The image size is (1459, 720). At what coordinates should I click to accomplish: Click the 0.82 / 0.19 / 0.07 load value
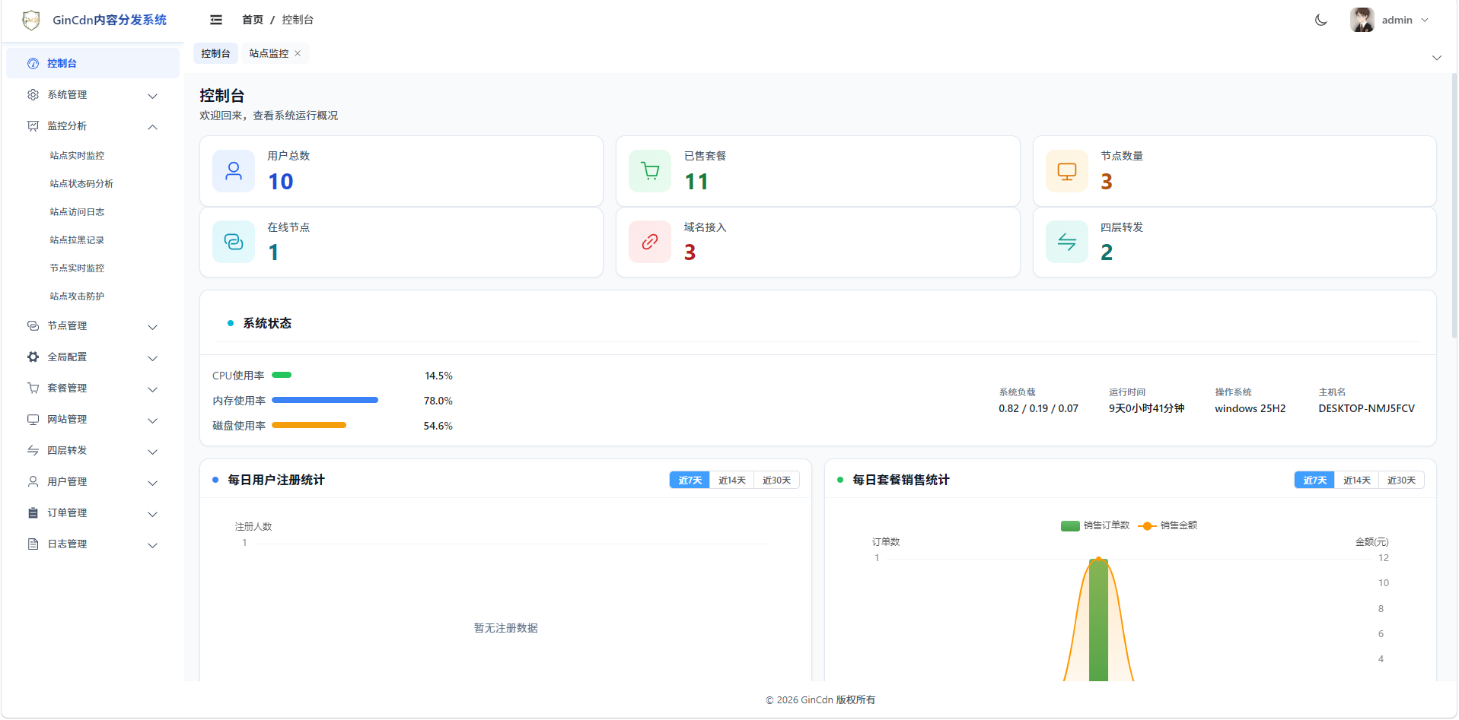coord(1038,408)
